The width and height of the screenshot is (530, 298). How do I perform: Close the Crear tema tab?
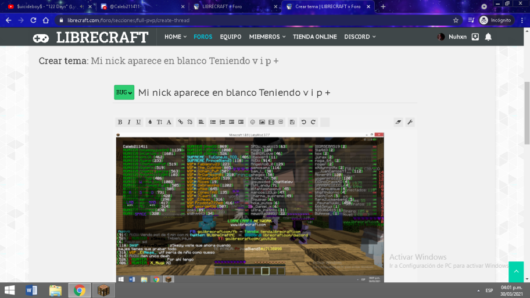[x=368, y=6]
